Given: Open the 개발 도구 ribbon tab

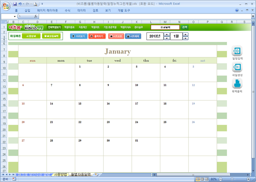Looking at the screenshot, I should pyautogui.click(x=124, y=11).
